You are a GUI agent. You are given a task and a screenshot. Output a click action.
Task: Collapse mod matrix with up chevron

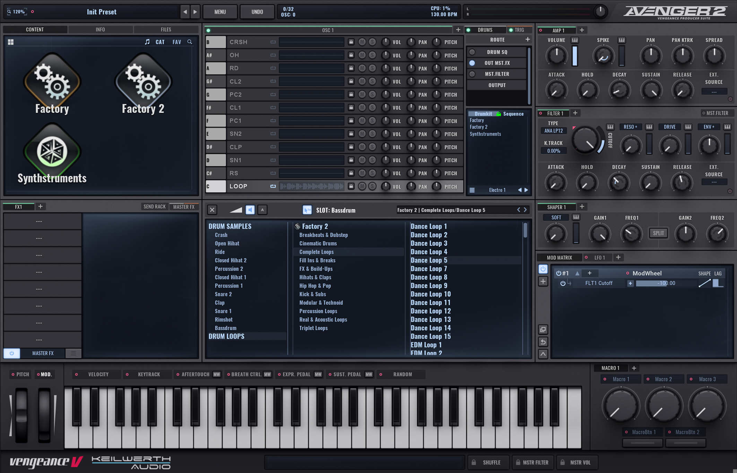tap(543, 354)
